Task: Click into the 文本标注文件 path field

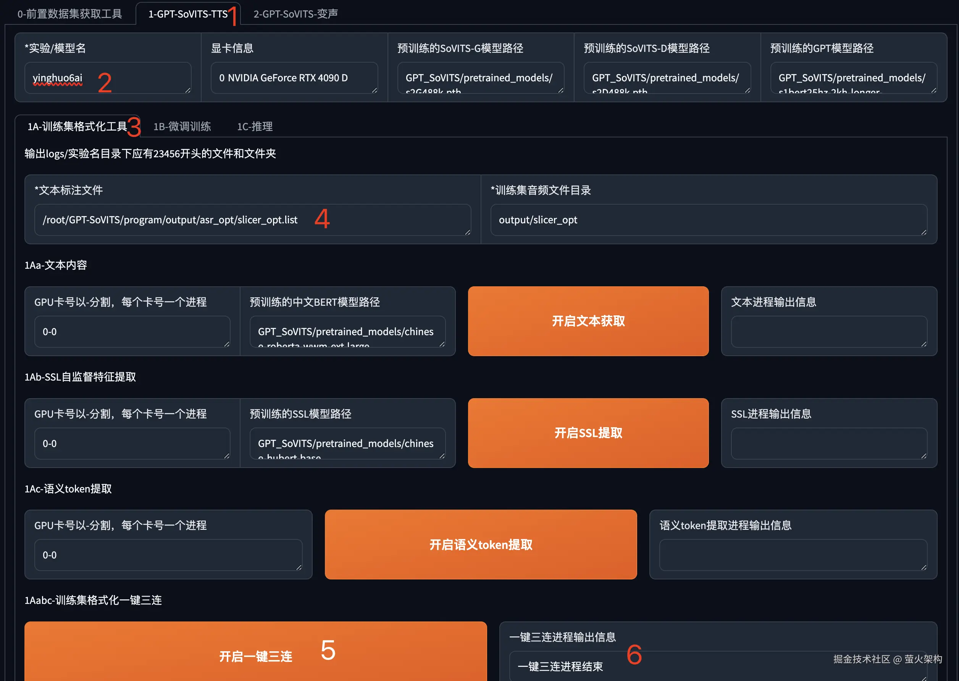Action: point(252,220)
